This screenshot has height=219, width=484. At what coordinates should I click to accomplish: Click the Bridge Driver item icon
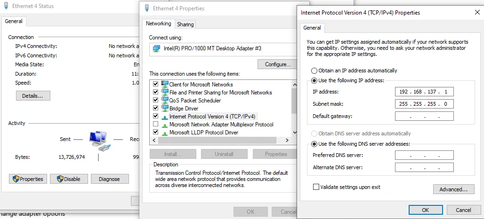[x=165, y=108]
